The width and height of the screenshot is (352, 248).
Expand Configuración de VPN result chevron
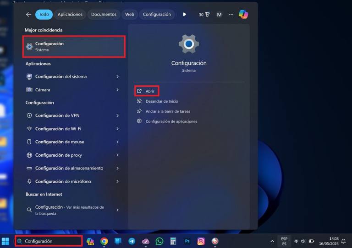point(117,116)
